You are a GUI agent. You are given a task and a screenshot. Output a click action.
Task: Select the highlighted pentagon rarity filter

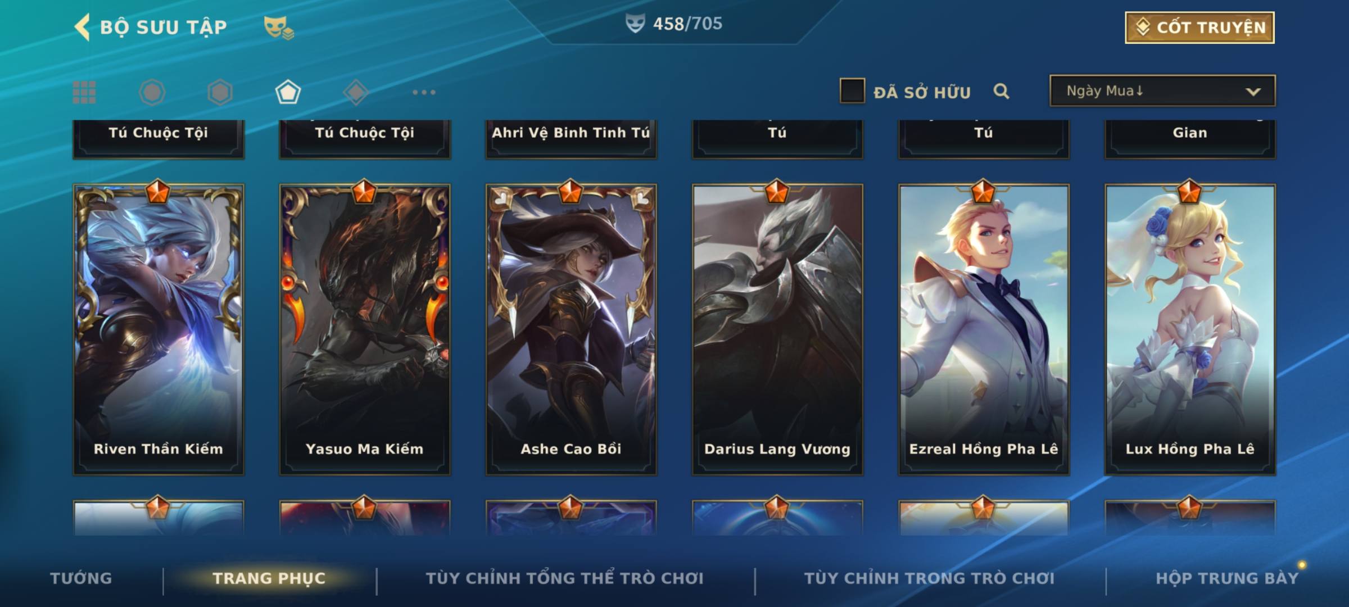[288, 92]
